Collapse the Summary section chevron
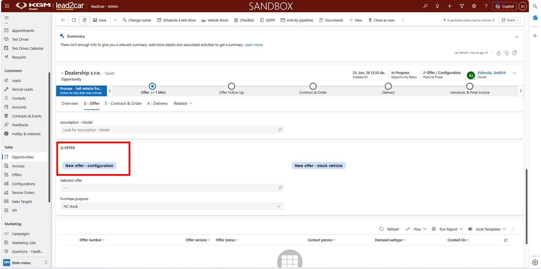Screen dimensions: 541x269 [x=517, y=37]
